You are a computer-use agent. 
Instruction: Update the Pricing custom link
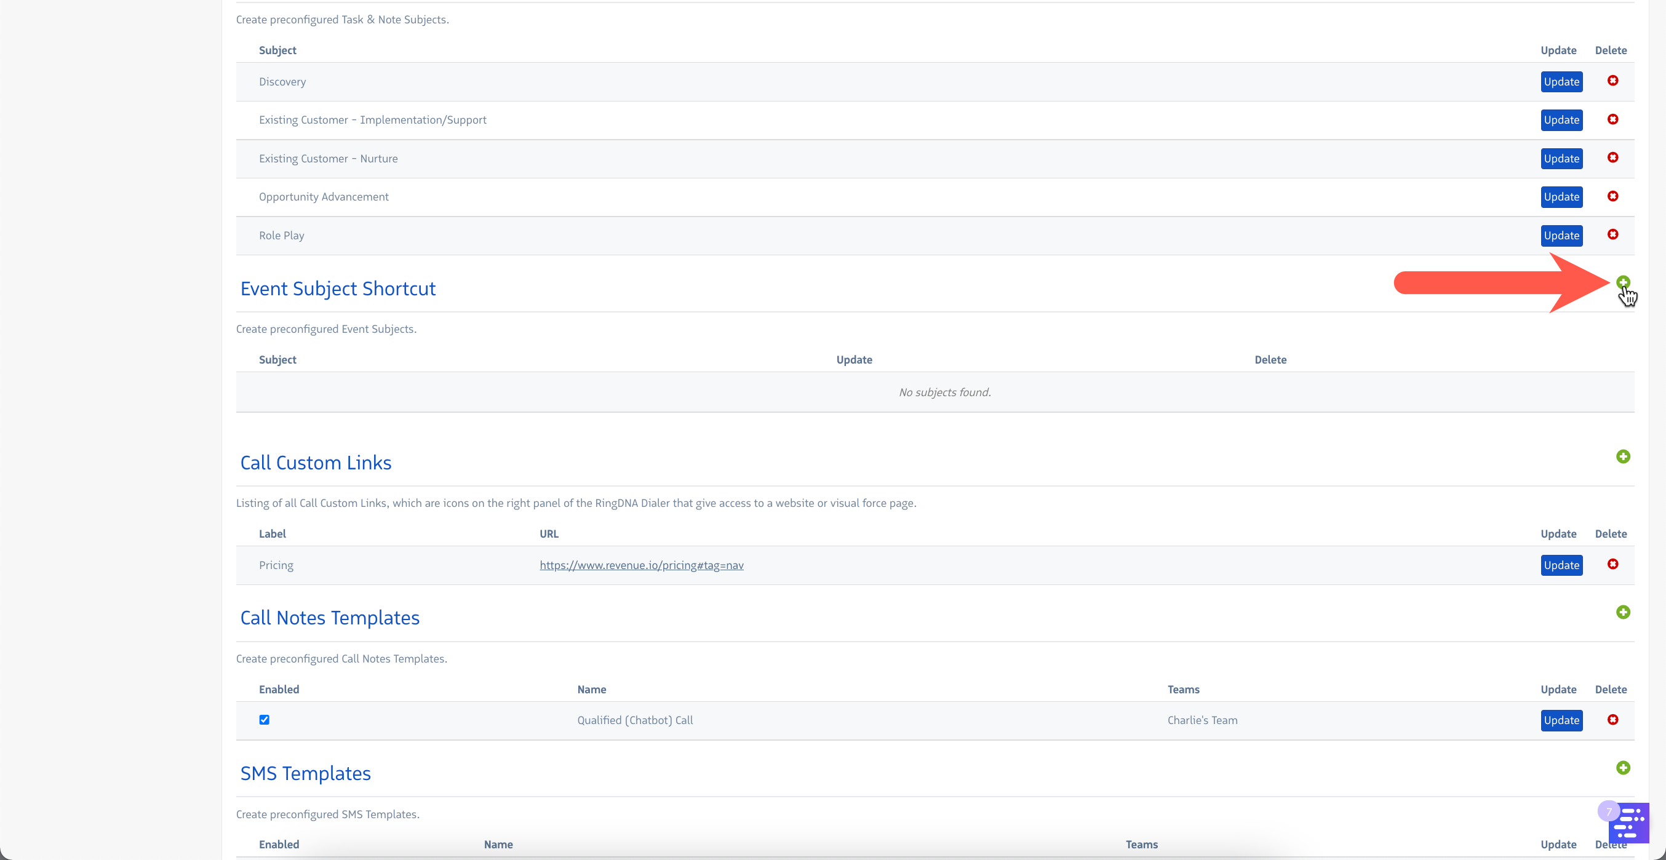[1561, 565]
